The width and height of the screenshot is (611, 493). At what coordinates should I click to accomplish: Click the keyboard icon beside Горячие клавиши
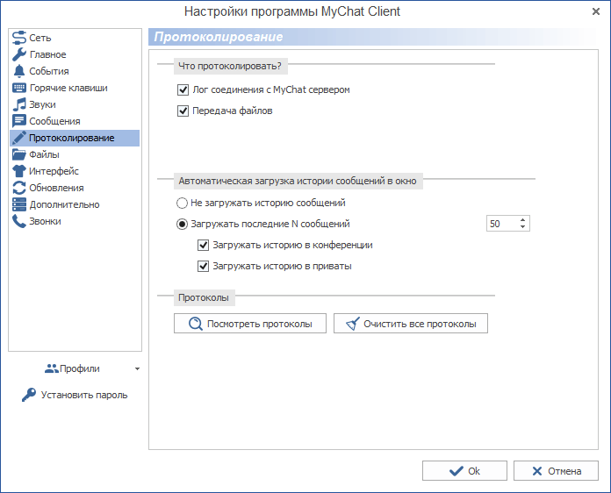(x=19, y=88)
